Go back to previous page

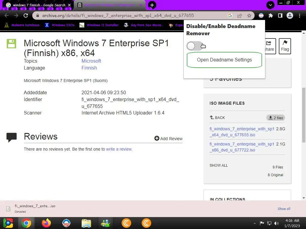[7, 16]
